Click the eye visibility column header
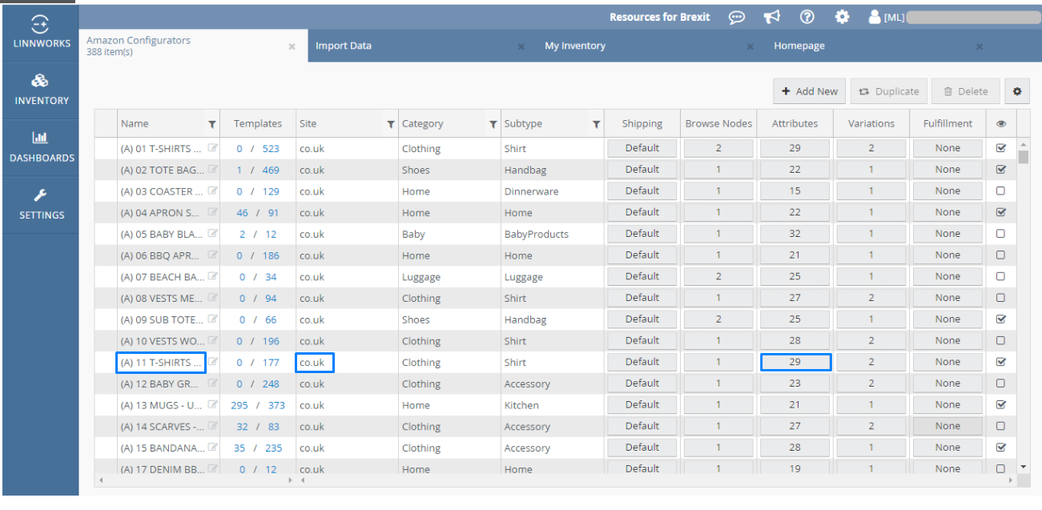This screenshot has height=510, width=1042. (1001, 123)
